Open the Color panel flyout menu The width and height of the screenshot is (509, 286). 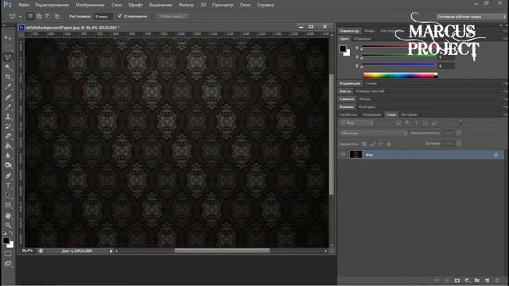505,39
